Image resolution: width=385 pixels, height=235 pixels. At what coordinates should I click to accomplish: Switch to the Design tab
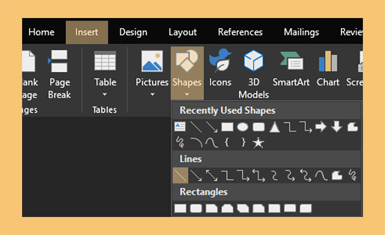(x=133, y=32)
